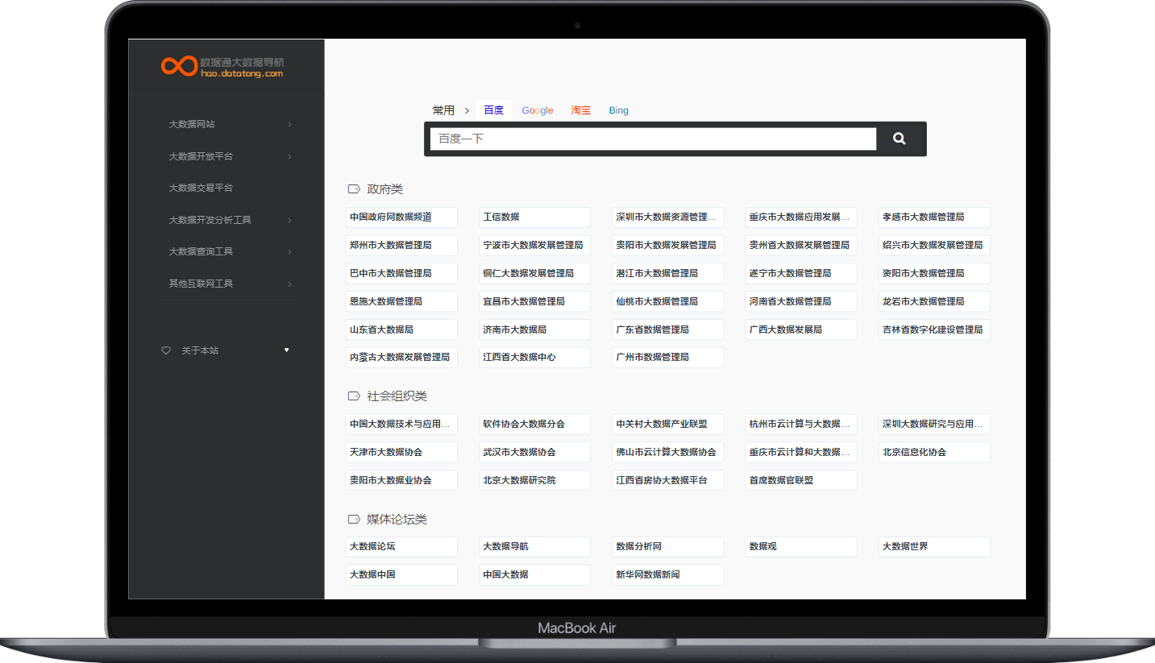Visit 佛山市云计算大数据协会

pos(667,452)
